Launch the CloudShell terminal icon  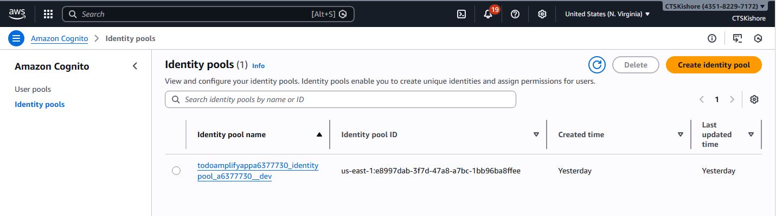(x=461, y=14)
